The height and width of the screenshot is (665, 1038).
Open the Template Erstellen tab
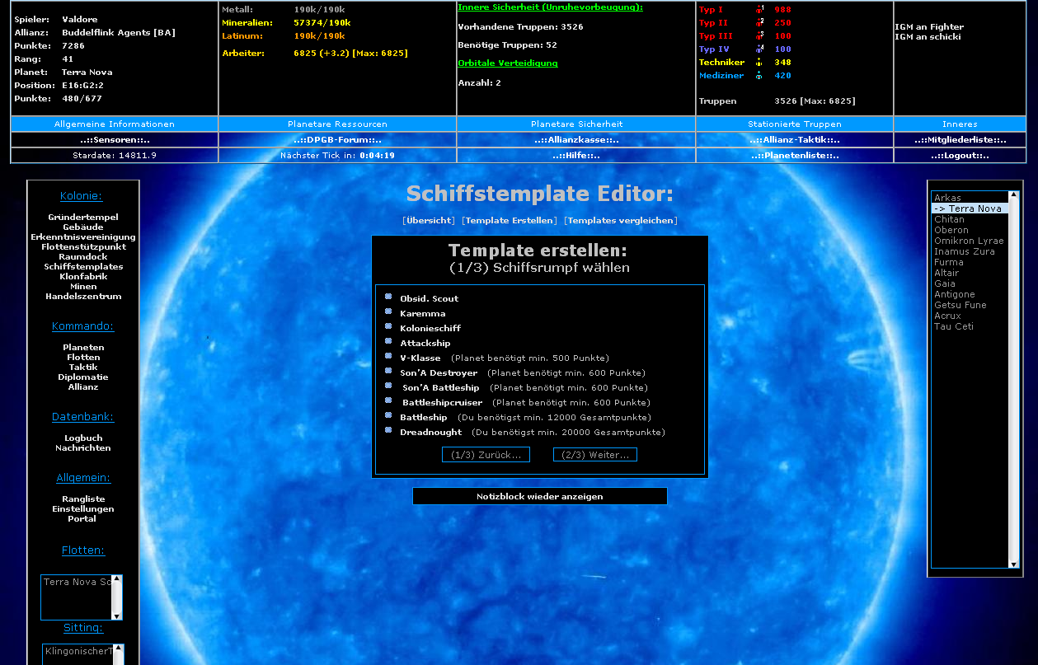coord(510,221)
